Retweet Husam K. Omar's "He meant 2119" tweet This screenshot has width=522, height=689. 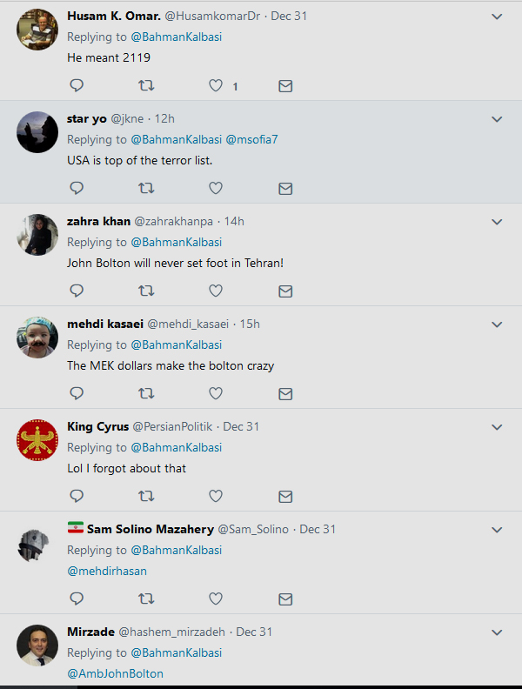(x=146, y=85)
